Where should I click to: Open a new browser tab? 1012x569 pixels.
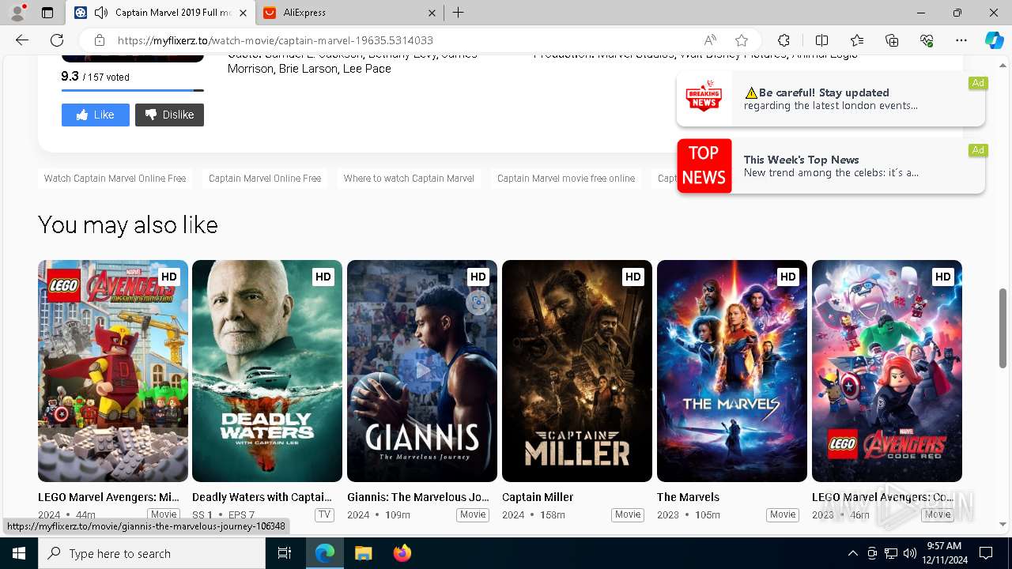459,13
